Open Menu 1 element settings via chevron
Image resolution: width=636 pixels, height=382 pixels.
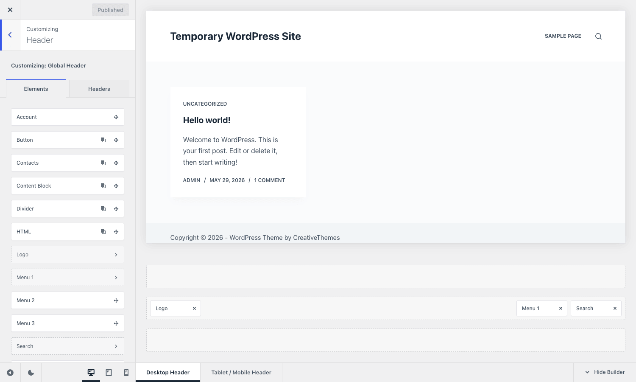point(116,278)
